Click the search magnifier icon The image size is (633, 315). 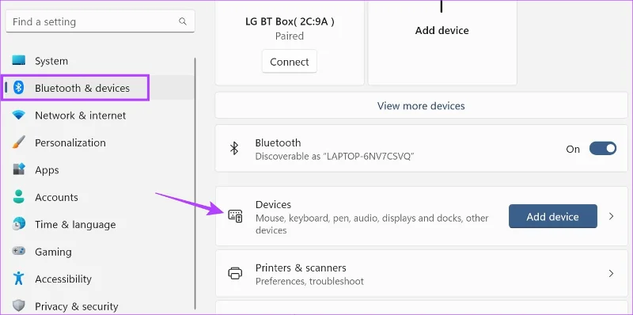tap(183, 21)
